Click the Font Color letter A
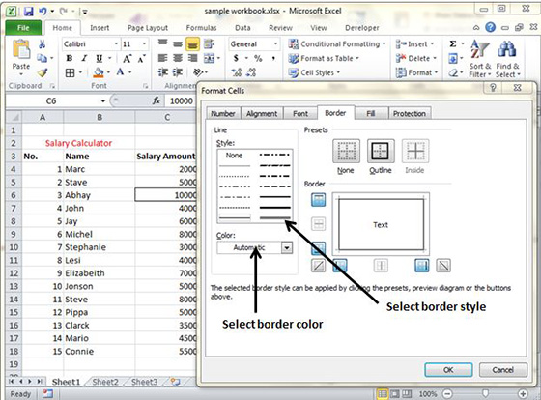This screenshot has height=400, width=541. pyautogui.click(x=120, y=72)
